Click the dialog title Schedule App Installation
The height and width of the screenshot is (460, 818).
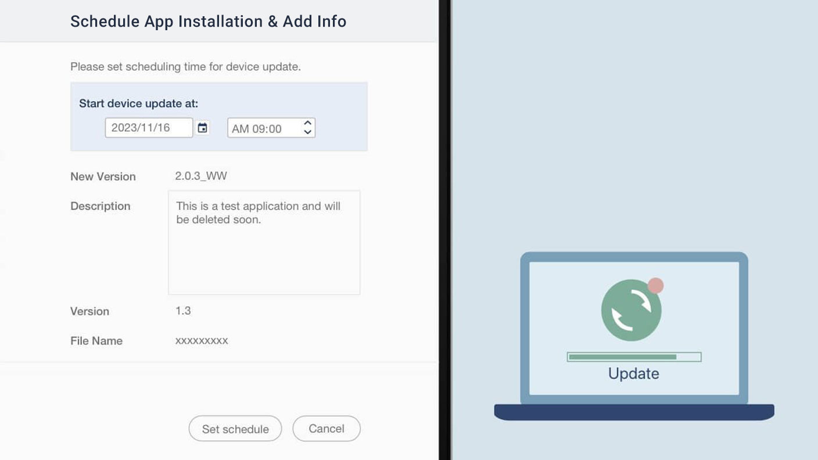(208, 21)
